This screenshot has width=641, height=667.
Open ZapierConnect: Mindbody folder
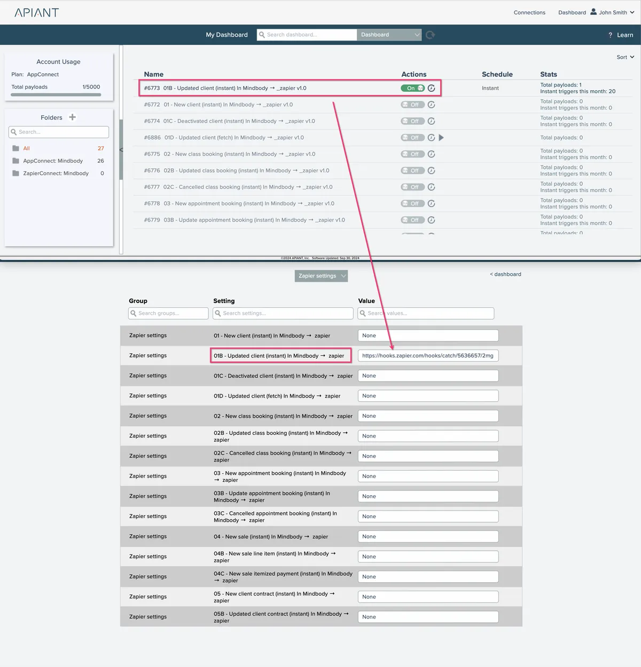56,173
